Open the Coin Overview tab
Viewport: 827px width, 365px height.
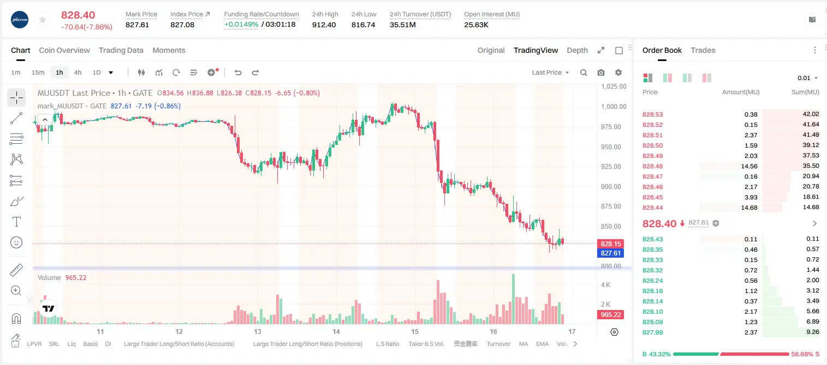[64, 50]
